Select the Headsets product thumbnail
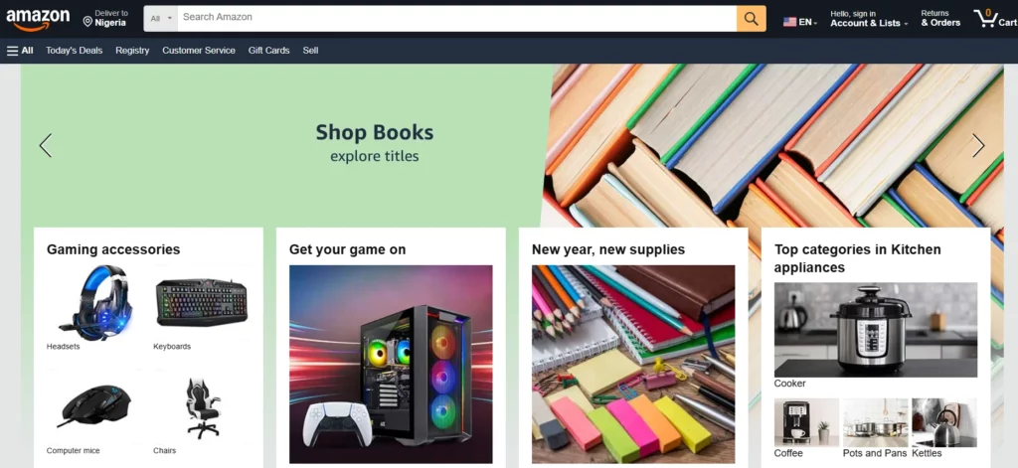Screen dimensions: 1018x468 pos(94,302)
